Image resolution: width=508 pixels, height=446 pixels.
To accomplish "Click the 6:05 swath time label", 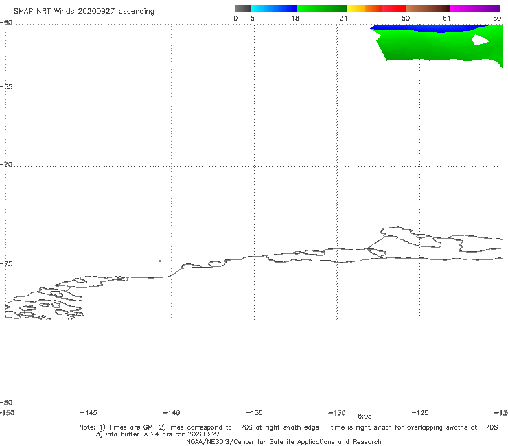I will 365,416.
